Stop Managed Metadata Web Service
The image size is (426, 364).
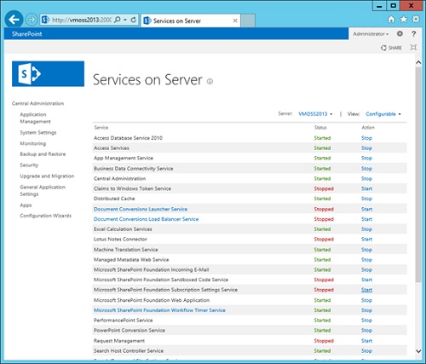pos(366,260)
